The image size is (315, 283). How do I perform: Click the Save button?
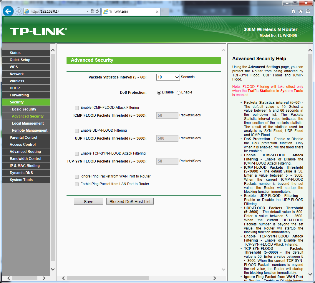[x=89, y=202]
